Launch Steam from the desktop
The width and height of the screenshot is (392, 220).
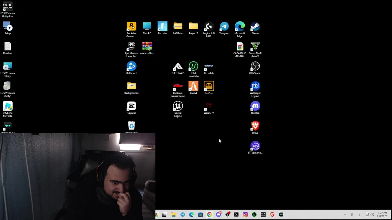[x=255, y=28]
